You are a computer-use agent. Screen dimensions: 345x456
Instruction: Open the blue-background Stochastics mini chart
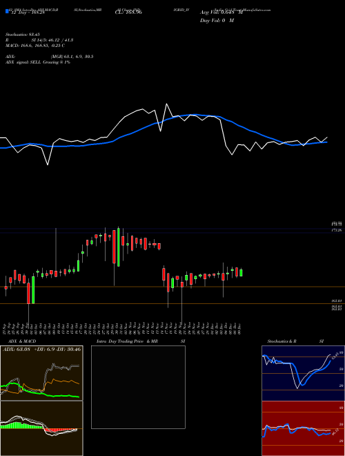pos(303,373)
